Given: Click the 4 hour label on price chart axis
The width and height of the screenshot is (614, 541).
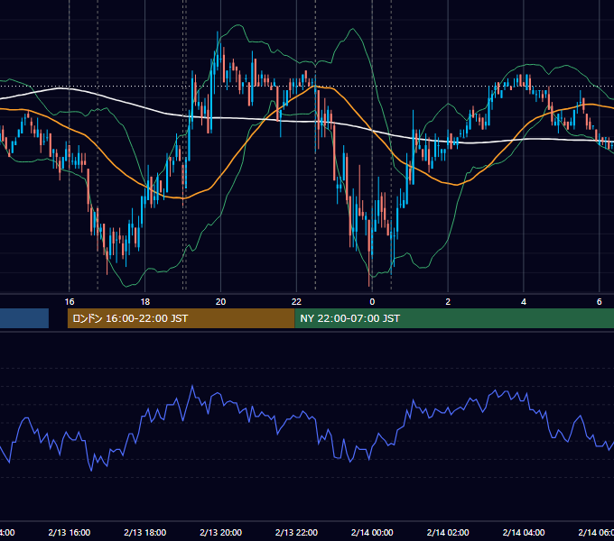Looking at the screenshot, I should tap(524, 302).
